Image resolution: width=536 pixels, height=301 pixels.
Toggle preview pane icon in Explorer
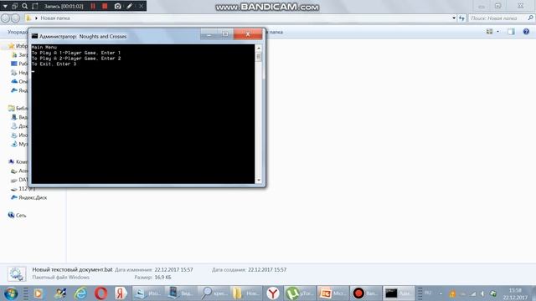[511, 32]
